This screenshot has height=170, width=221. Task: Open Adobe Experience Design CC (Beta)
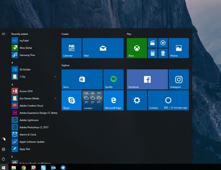click(34, 113)
